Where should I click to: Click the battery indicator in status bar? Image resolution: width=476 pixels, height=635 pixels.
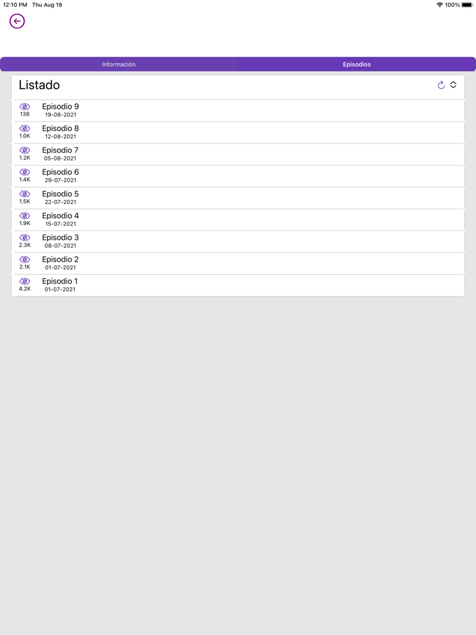click(467, 5)
